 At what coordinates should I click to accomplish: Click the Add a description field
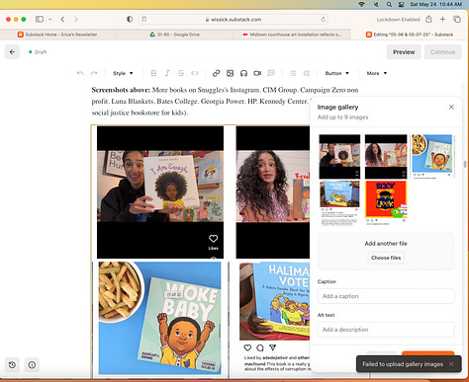386,330
